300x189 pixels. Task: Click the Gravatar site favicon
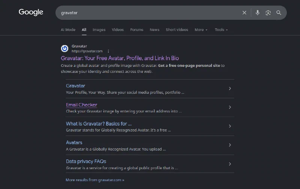(64, 49)
